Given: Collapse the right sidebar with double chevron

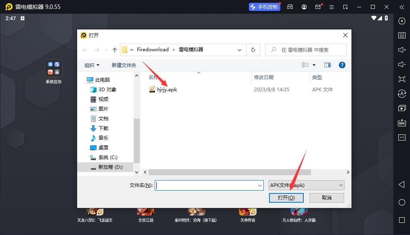Looking at the screenshot, I should pyautogui.click(x=402, y=7).
